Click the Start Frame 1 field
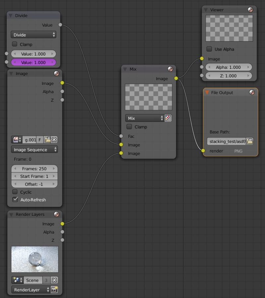The width and height of the screenshot is (265, 298). tap(34, 176)
